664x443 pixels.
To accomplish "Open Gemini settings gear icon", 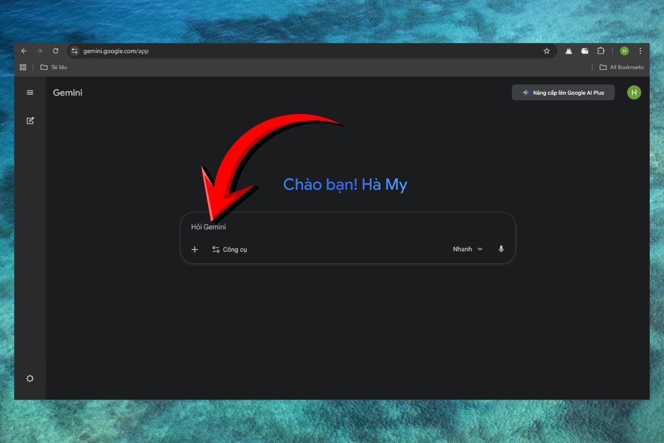I will (30, 379).
